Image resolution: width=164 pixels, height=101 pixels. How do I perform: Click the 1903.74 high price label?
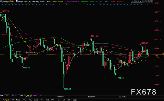[x=5, y=11]
